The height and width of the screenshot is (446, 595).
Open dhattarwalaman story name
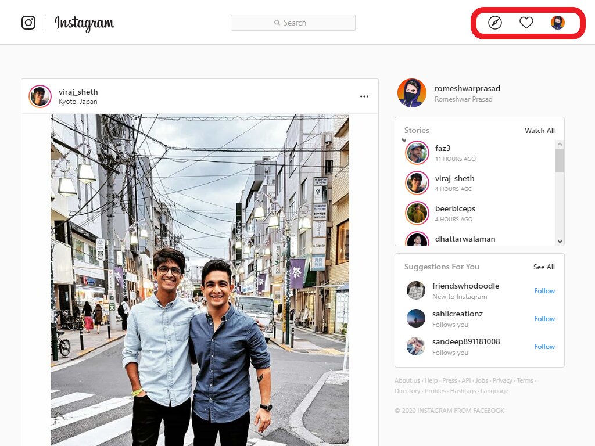click(465, 239)
